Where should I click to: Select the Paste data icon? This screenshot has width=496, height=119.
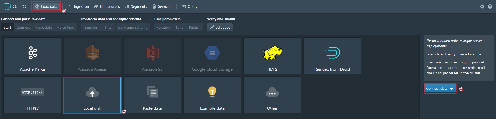[152, 92]
